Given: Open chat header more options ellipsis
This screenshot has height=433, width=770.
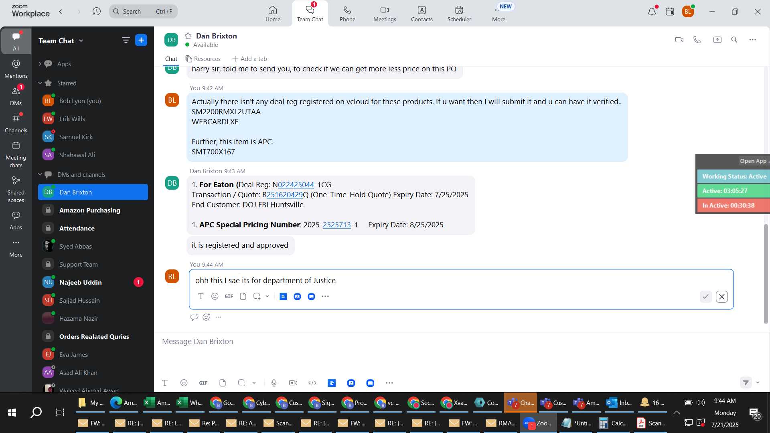Looking at the screenshot, I should (753, 40).
